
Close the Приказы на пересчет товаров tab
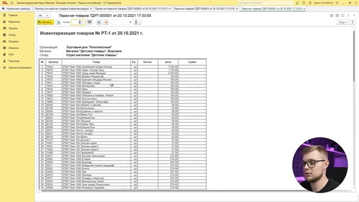point(91,9)
